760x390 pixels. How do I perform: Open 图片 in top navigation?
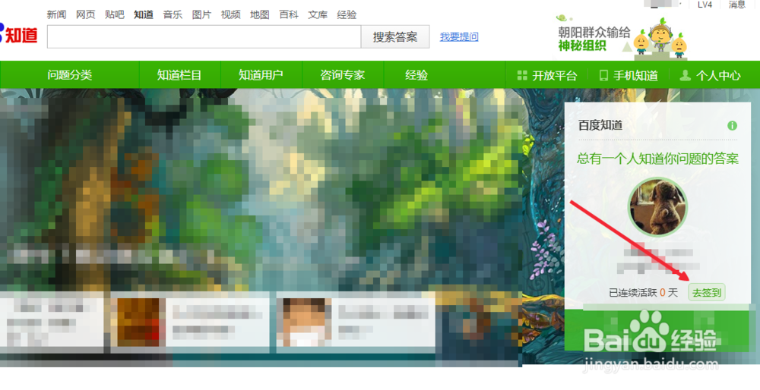(x=201, y=15)
